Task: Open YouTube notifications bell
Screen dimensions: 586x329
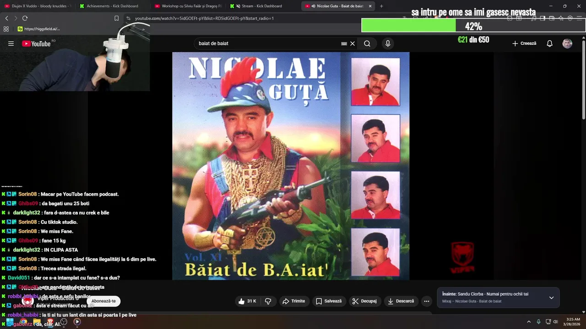Action: click(549, 43)
